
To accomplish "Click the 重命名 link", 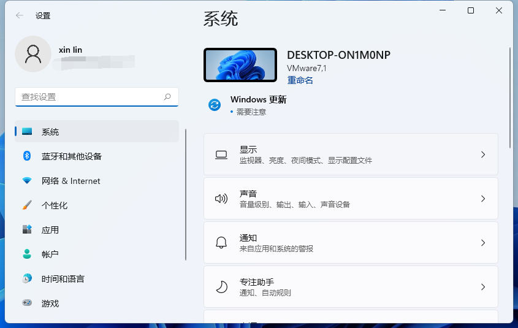I will click(300, 80).
